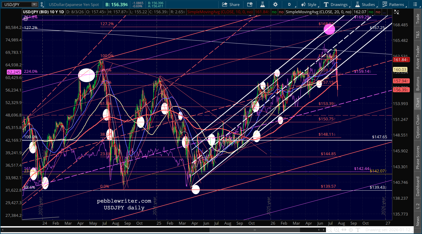Screen dimensions: 422x234
Task: Click the collapse studies header icon
Action: 396,12
